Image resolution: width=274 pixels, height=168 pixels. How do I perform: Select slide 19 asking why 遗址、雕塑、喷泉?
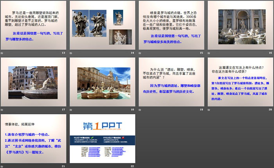click(171, 82)
